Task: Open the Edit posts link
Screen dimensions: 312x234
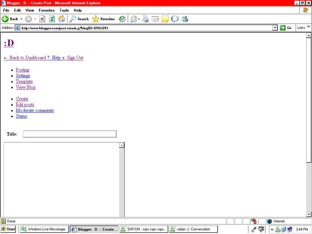Action: pyautogui.click(x=25, y=105)
